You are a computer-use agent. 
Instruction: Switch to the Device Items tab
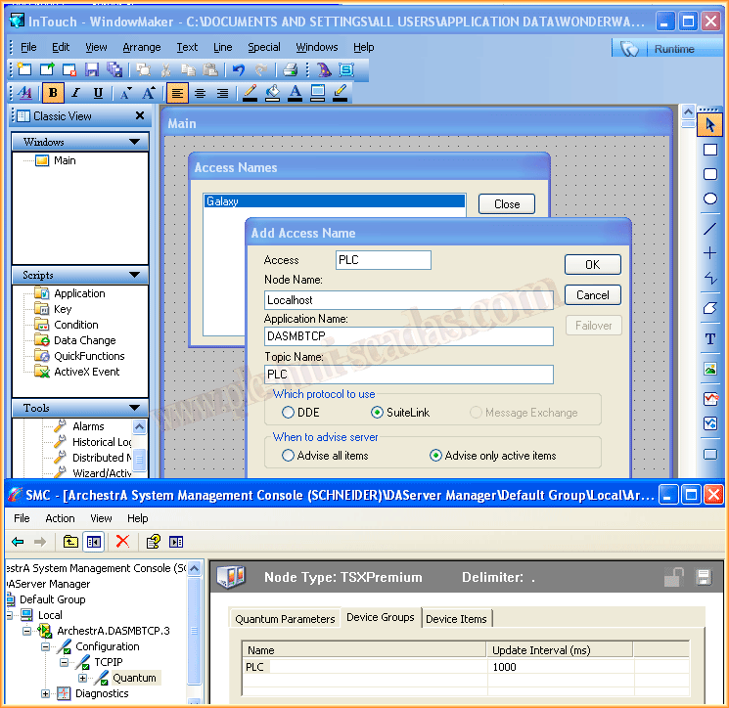pos(456,618)
